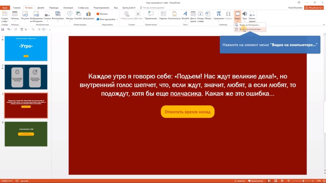Click the Отмотать время назад button
326x183 pixels.
pos(187,112)
